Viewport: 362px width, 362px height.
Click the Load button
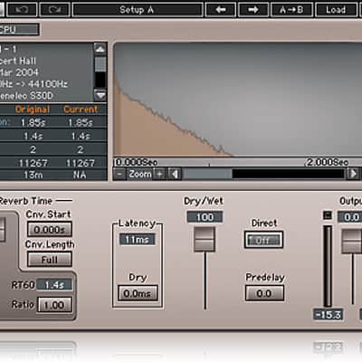[336, 10]
